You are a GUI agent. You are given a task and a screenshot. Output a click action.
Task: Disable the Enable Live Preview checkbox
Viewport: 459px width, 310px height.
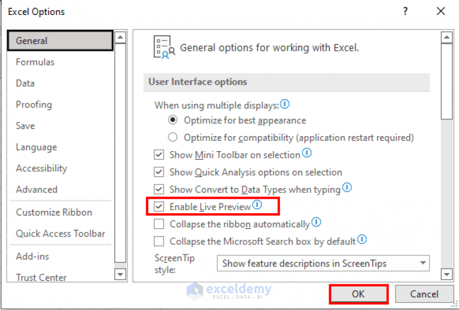[159, 207]
